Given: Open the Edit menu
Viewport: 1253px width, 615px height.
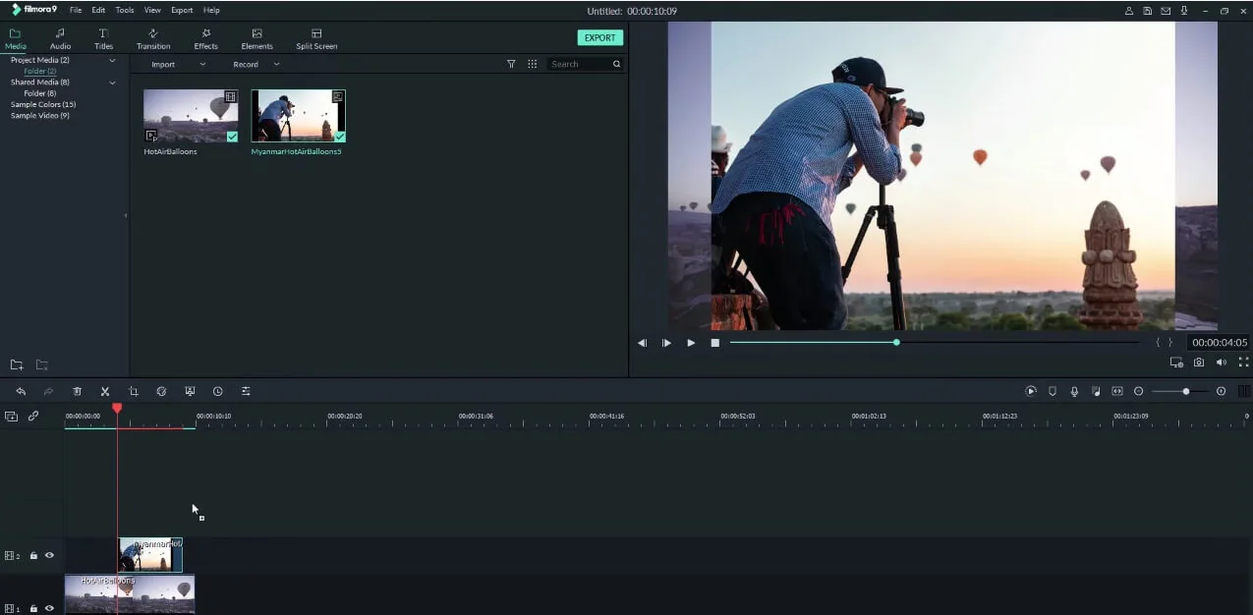Looking at the screenshot, I should tap(98, 10).
